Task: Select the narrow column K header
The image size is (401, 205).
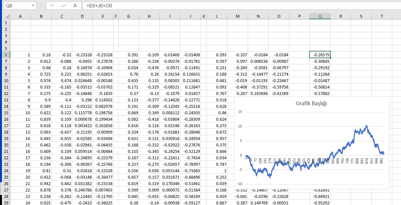Action: tap(204, 16)
